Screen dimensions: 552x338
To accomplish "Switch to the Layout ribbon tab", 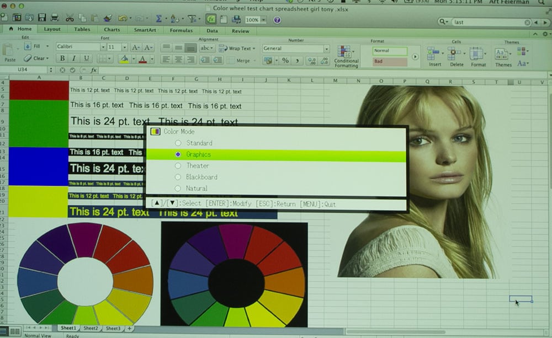I will [x=52, y=29].
